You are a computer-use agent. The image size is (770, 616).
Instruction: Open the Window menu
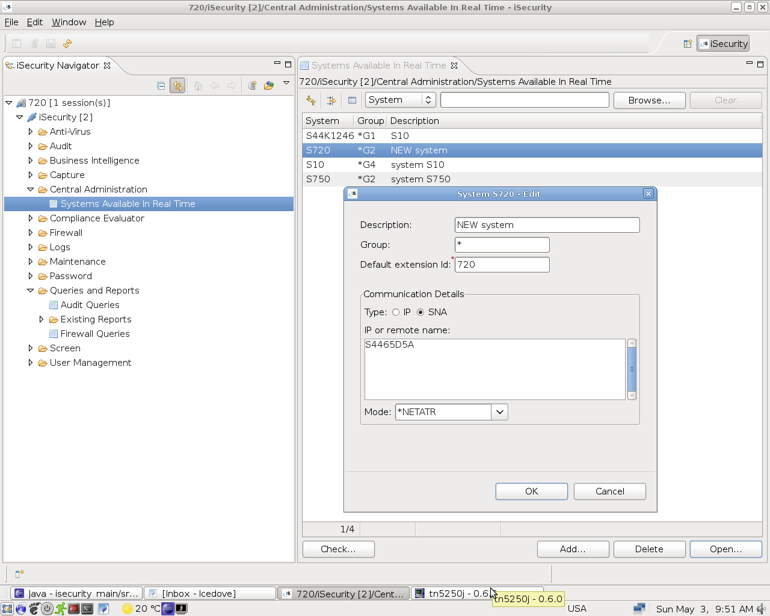69,22
